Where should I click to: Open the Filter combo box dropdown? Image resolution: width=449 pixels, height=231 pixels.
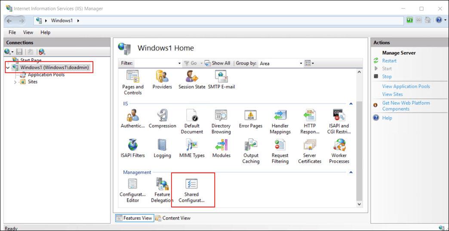tap(179, 63)
